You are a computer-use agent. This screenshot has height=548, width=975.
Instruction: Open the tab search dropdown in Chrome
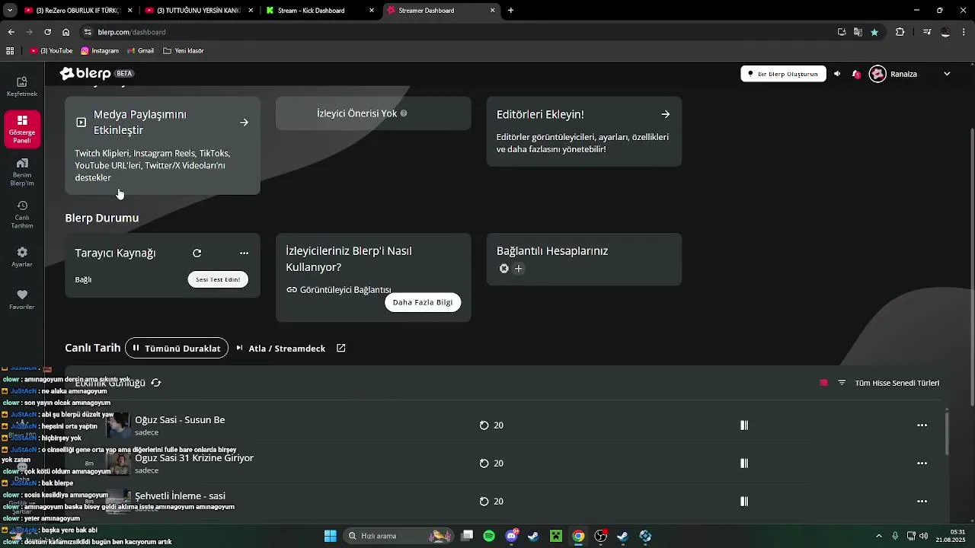9,11
